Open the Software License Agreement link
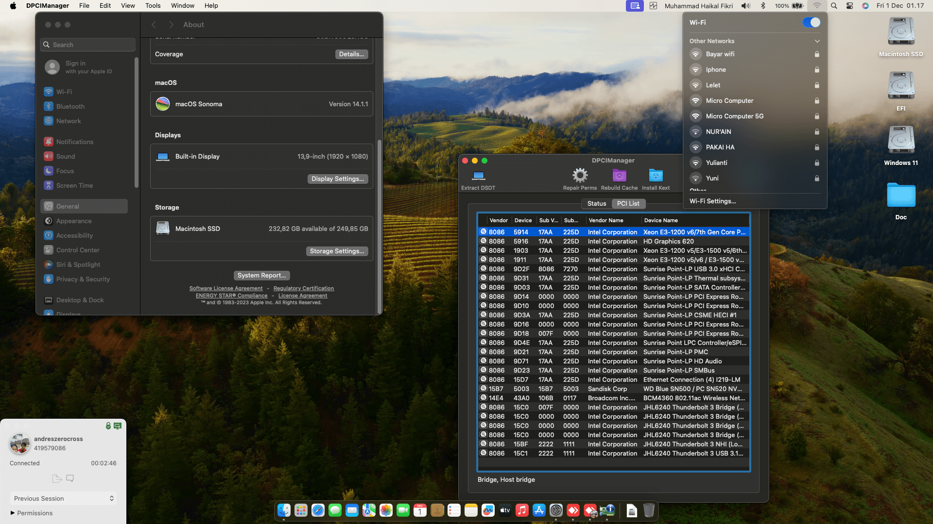The width and height of the screenshot is (933, 524). [225, 289]
